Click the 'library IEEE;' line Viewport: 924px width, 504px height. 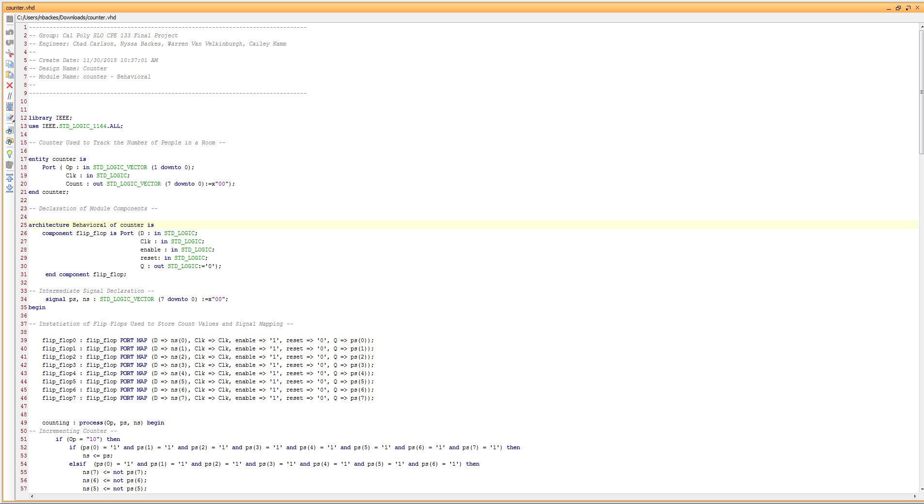(x=50, y=118)
